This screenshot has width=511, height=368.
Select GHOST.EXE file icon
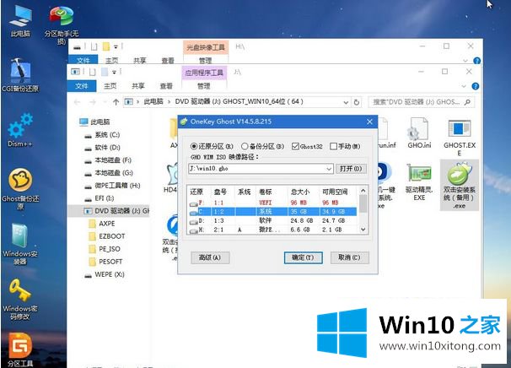click(x=460, y=138)
